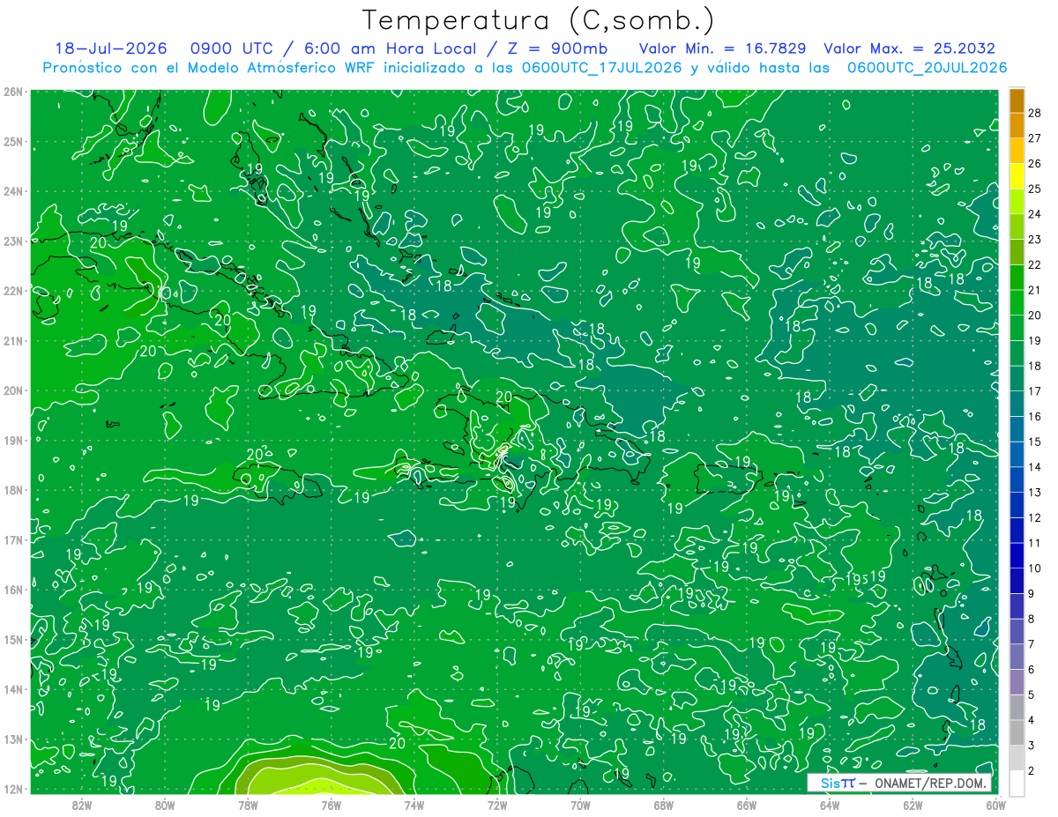Click the '68W' longitude label
The width and height of the screenshot is (1058, 817).
(664, 806)
